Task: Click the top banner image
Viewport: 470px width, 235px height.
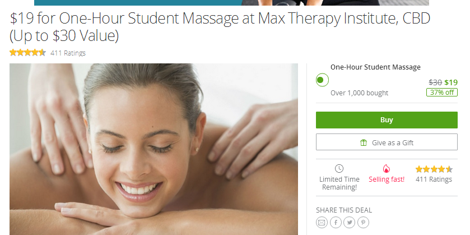Action: pyautogui.click(x=231, y=3)
